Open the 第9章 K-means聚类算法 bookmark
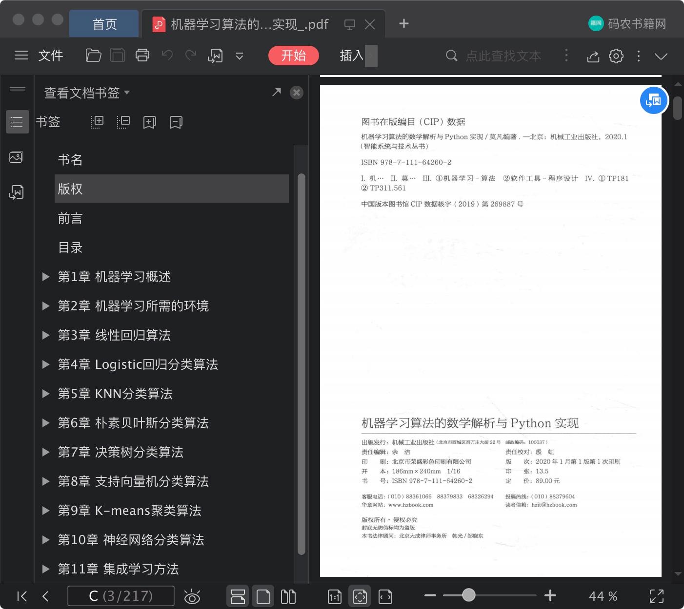Viewport: 684px width, 609px height. [x=129, y=511]
